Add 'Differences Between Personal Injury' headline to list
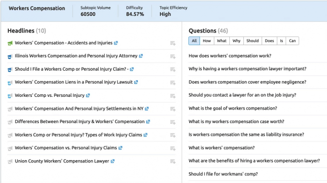Image resolution: width=327 pixels, height=183 pixels. 173,122
